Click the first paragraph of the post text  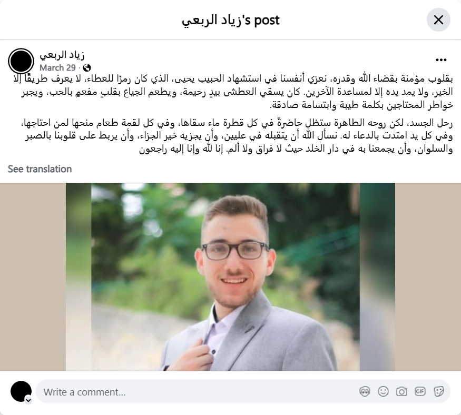pos(233,92)
